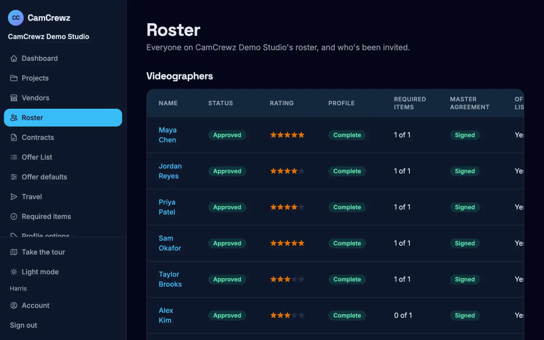Click the Signed badge for Sam Okafor

point(465,243)
